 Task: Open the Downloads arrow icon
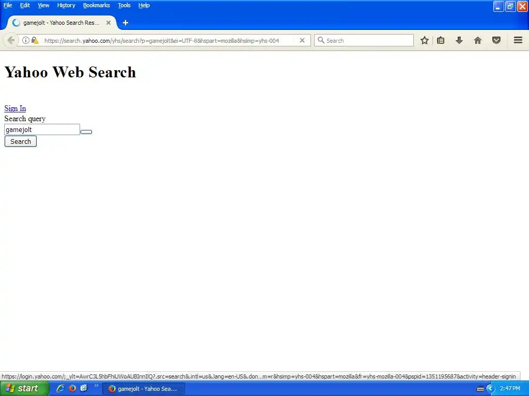pyautogui.click(x=459, y=40)
